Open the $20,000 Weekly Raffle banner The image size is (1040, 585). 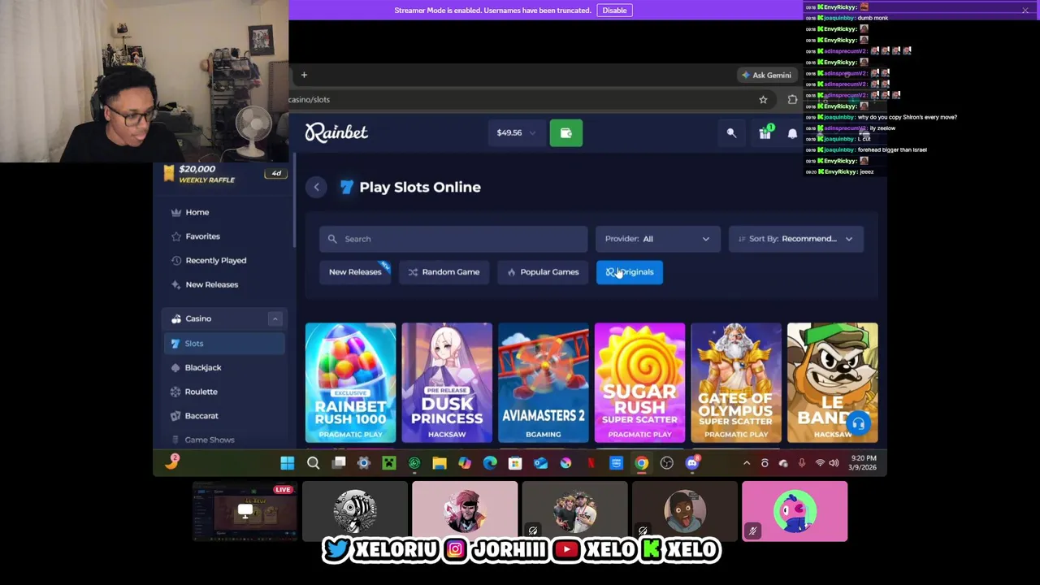coord(223,174)
